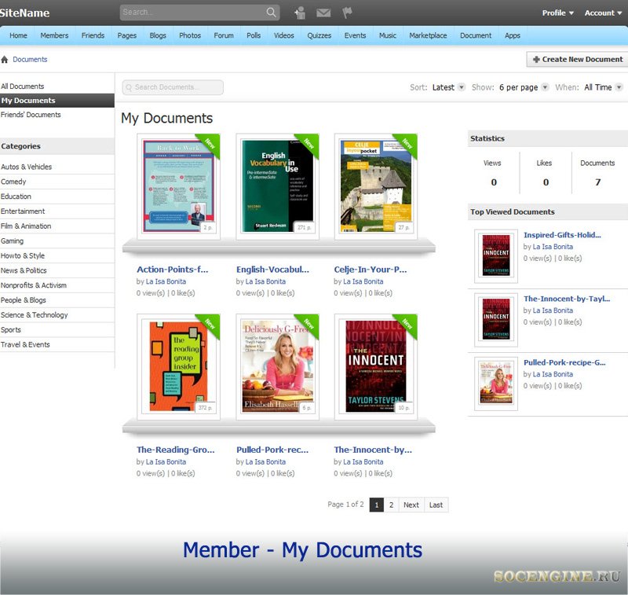The height and width of the screenshot is (595, 628).
Task: Open the Polls menu item
Action: click(x=254, y=35)
